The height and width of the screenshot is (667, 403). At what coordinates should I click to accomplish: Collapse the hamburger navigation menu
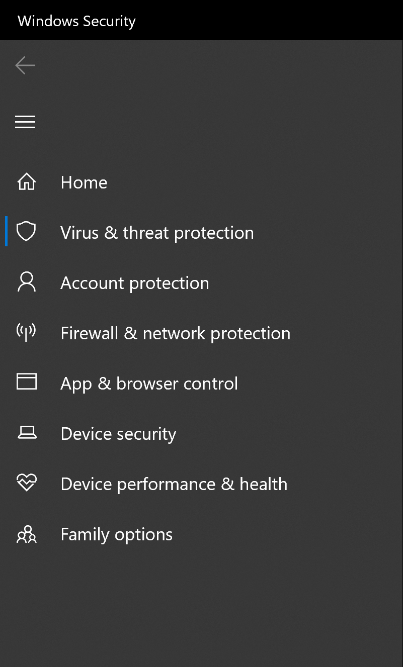(x=25, y=122)
